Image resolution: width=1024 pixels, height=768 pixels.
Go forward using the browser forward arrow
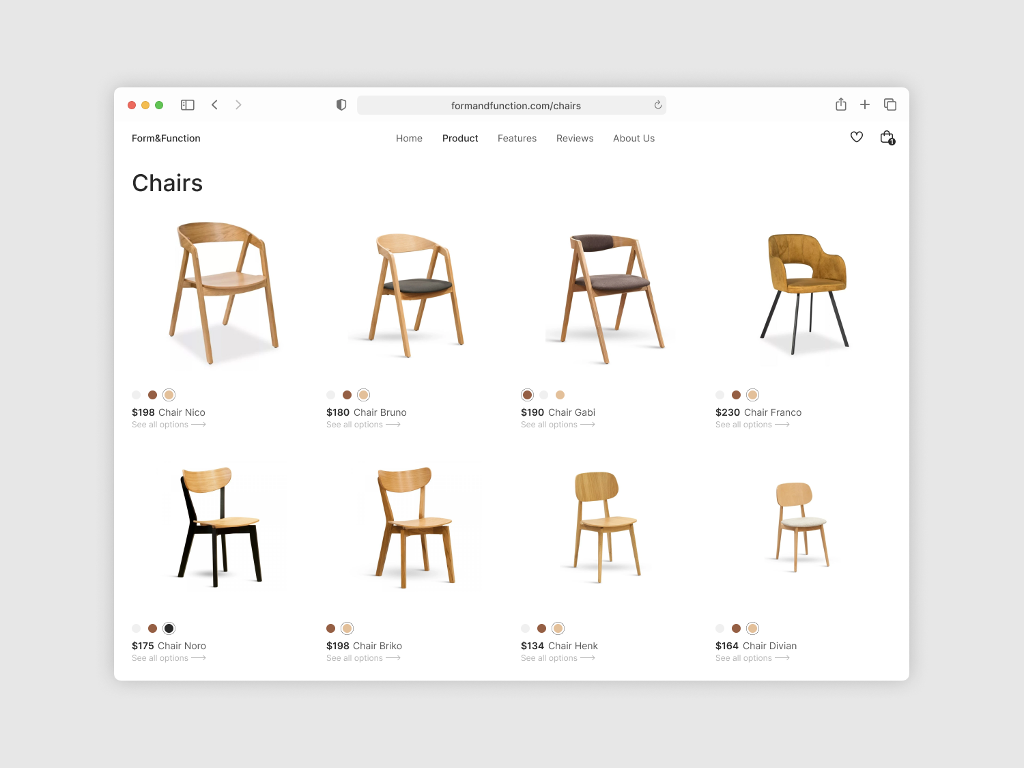[238, 105]
